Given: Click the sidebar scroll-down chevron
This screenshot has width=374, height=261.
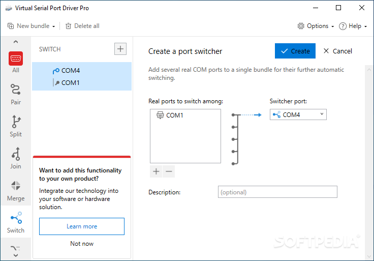Looking at the screenshot, I should click(x=16, y=255).
